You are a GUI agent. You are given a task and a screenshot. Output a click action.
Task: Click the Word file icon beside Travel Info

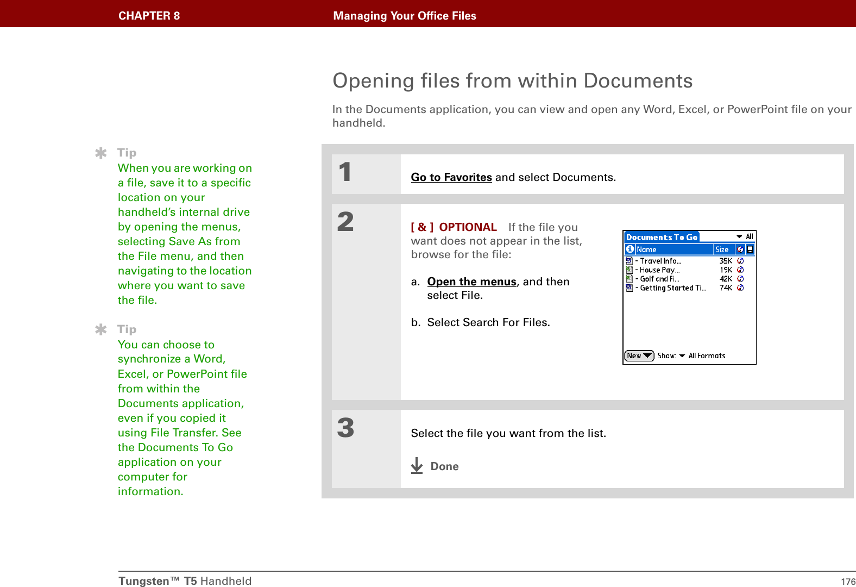click(x=629, y=261)
